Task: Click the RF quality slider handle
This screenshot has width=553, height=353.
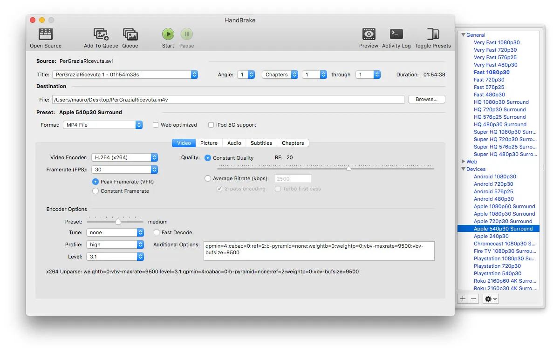Action: 348,169
